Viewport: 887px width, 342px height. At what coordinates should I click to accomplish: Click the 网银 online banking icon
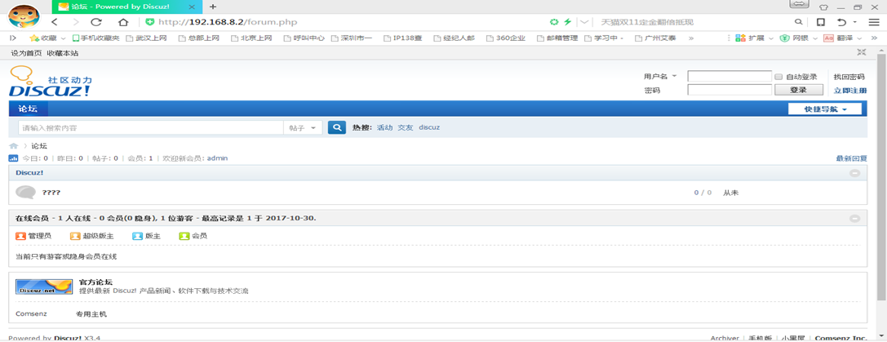tap(784, 38)
